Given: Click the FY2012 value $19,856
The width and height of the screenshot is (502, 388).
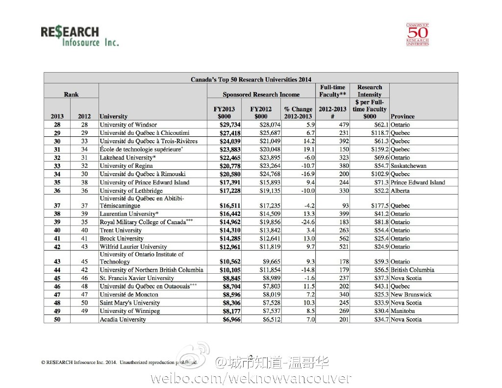Looking at the screenshot, I should click(270, 222).
